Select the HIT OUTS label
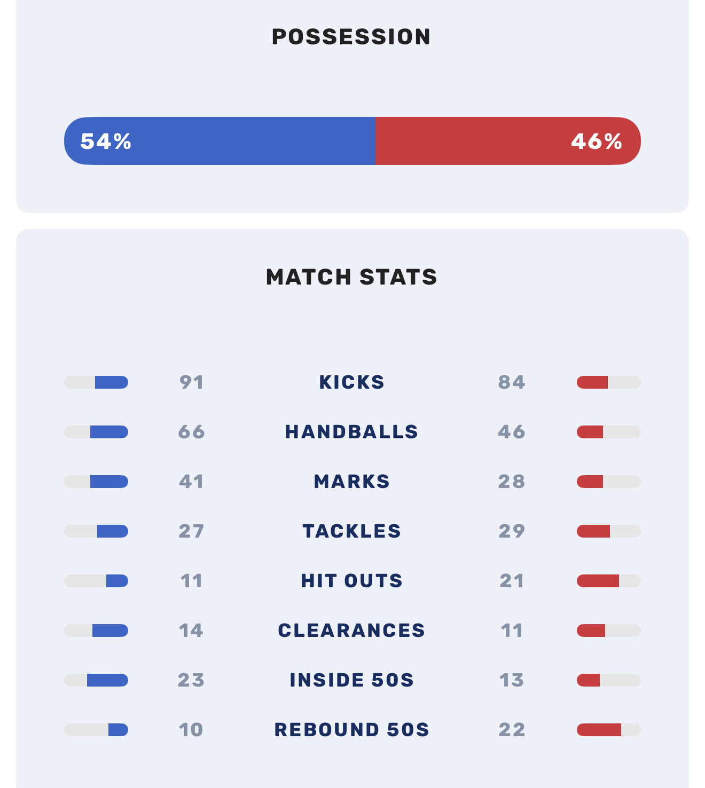Image resolution: width=705 pixels, height=788 pixels. [x=351, y=581]
